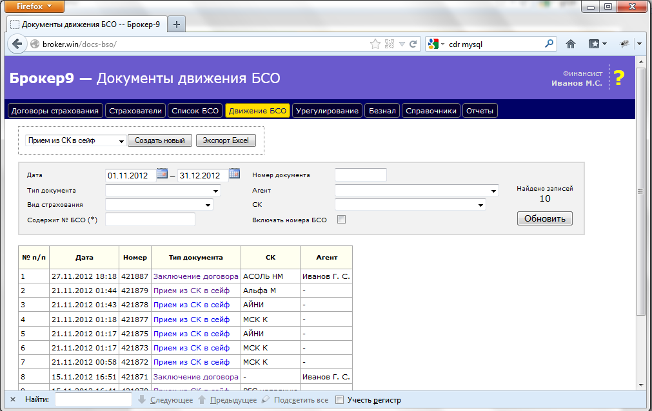652x411 pixels.
Task: Open 'Прием из СК в сейф' link 421878
Action: click(192, 305)
